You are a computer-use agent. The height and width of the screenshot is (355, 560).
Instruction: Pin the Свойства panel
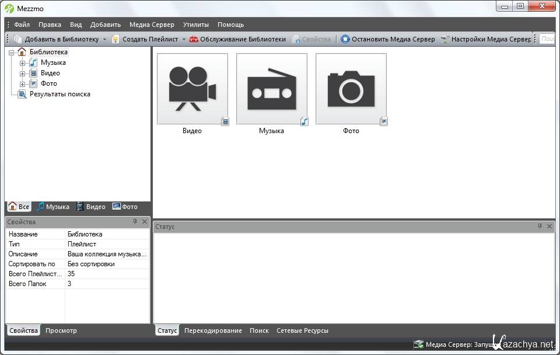pyautogui.click(x=135, y=222)
